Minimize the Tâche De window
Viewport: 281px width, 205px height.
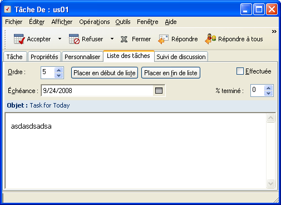click(x=245, y=9)
